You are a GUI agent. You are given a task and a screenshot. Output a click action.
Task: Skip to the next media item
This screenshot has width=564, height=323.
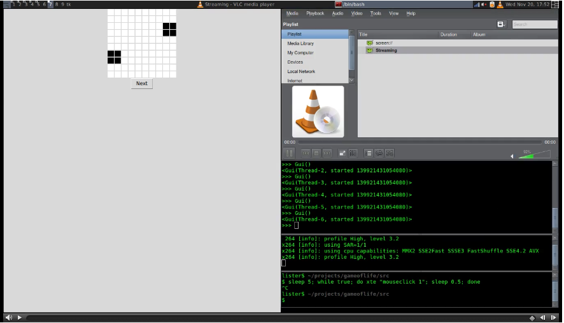point(327,153)
